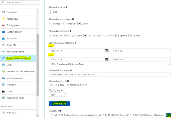Viewport: 172px width, 118px height.
Task: Click the sidebar scrollbar thumb
Action: click(x=38, y=65)
